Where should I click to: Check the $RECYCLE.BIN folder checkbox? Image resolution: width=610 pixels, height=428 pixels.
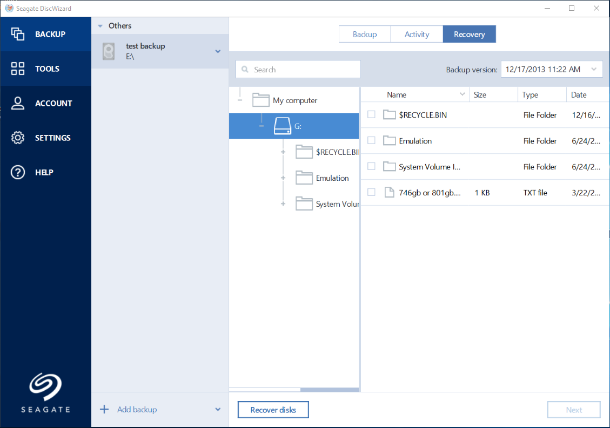pos(372,114)
